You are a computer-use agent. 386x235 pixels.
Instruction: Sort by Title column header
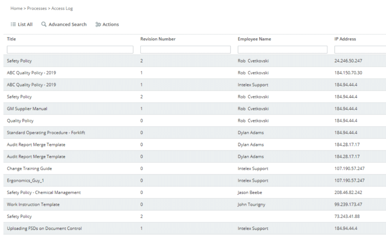[x=11, y=39]
